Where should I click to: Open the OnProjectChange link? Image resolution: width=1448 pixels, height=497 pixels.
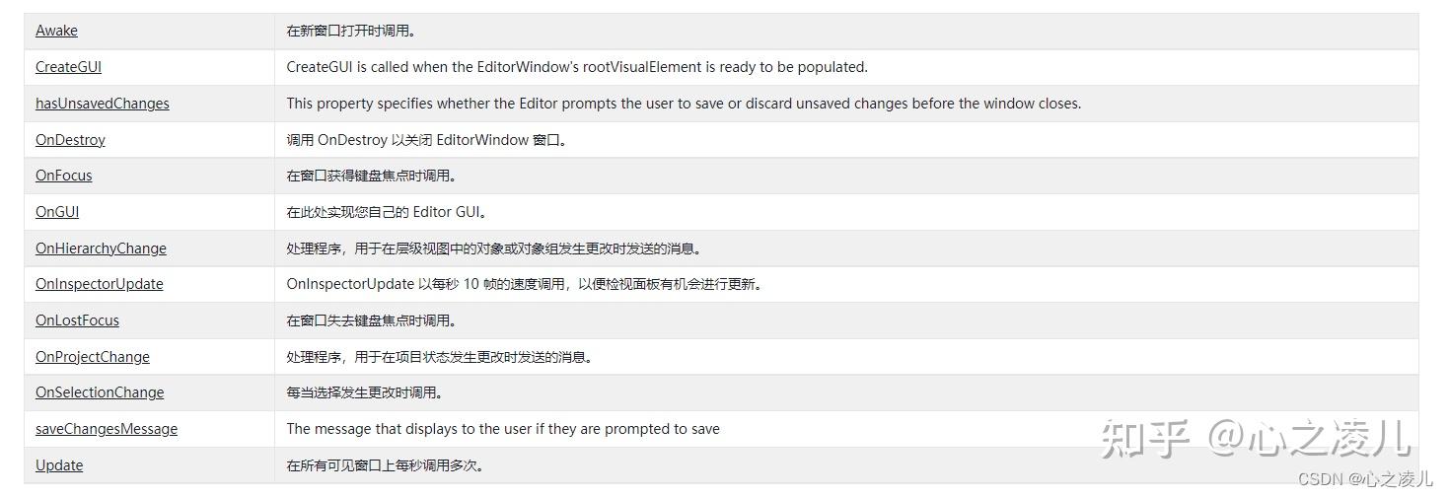tap(93, 357)
